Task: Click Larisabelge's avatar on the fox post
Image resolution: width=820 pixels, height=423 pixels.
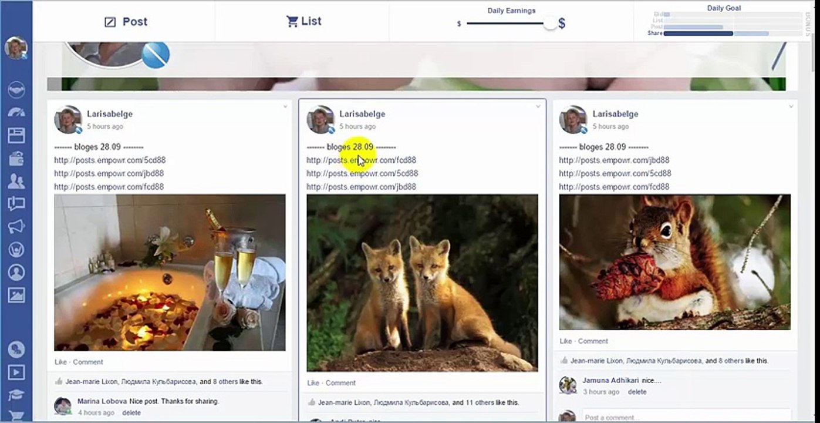Action: pos(320,119)
